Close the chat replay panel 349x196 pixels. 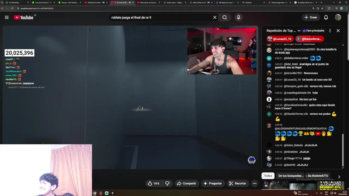[x=338, y=31]
